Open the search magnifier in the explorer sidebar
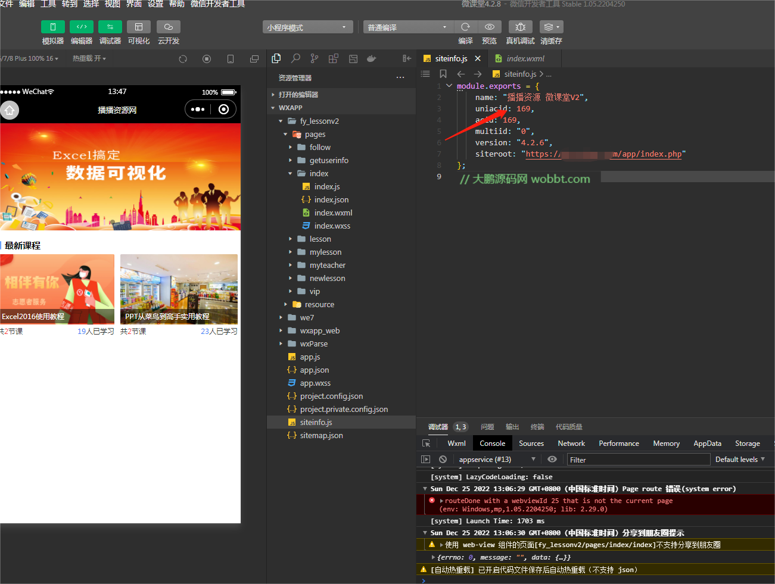Screen dimensions: 775x584 (295, 58)
